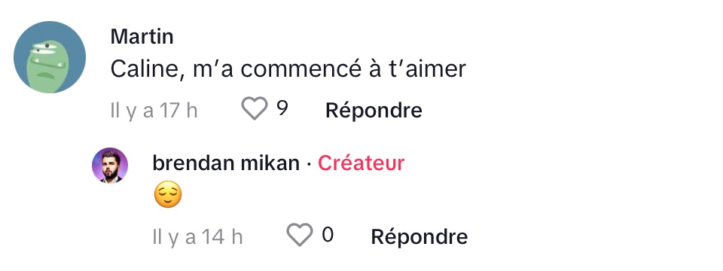
Task: Click Répondre under Martin's comment
Action: (374, 111)
